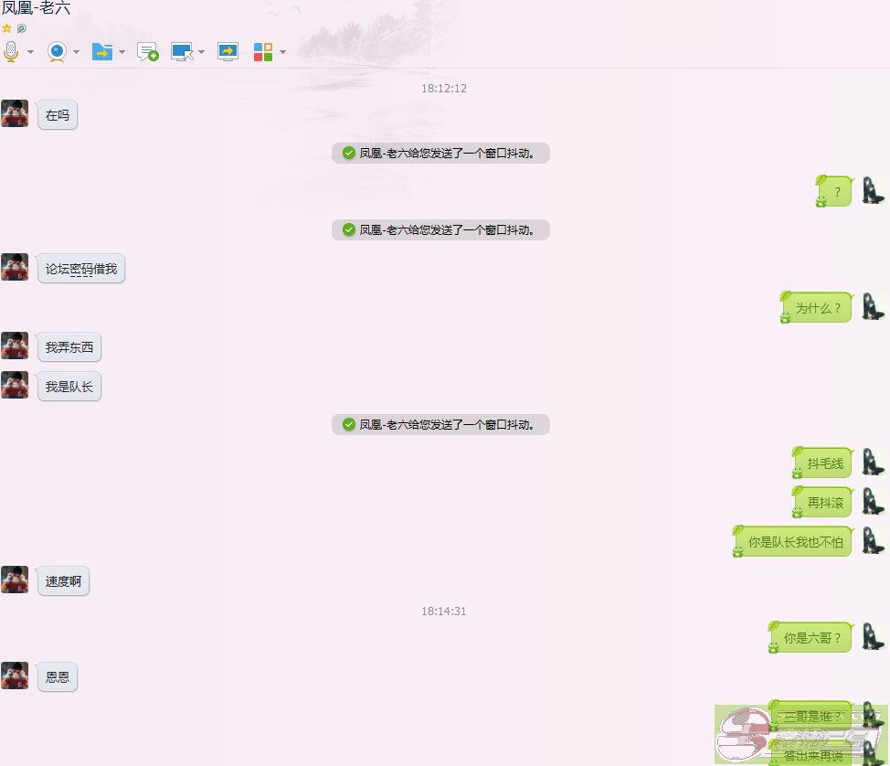Click the screen sharing monitor icon
890x766 pixels.
click(228, 51)
